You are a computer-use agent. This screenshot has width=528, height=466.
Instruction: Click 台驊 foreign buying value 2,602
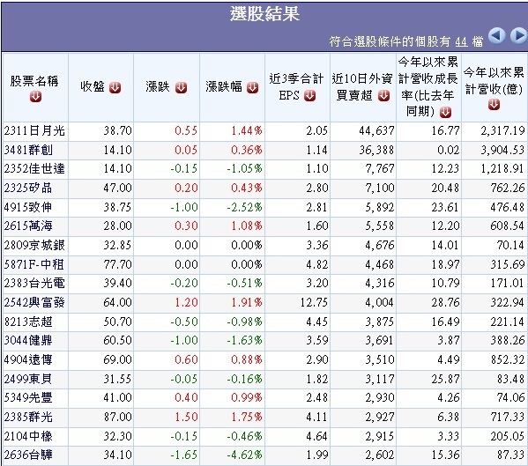pyautogui.click(x=380, y=455)
